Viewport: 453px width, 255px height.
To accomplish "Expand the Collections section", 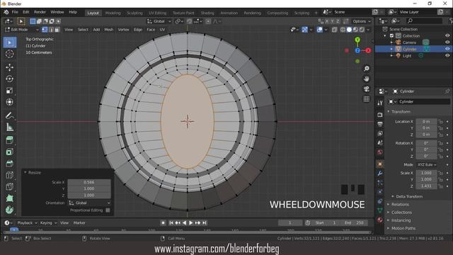I will [401, 212].
